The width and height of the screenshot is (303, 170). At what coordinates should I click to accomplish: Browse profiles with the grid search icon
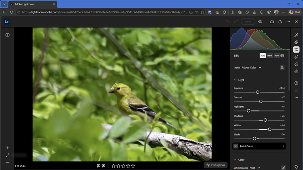[282, 68]
